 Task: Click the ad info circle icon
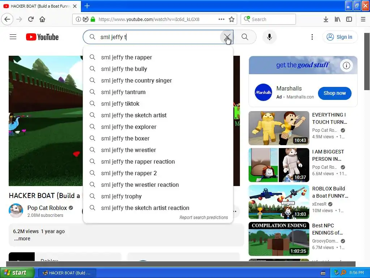(347, 66)
